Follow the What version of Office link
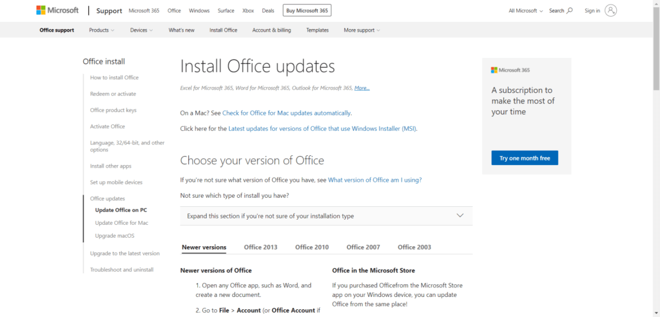The height and width of the screenshot is (317, 660). point(374,180)
